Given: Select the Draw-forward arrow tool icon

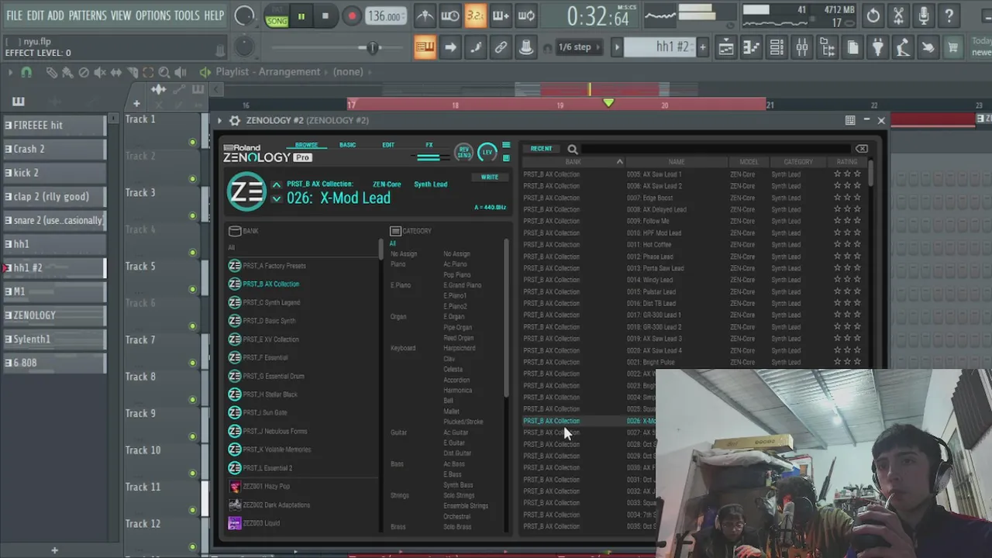Looking at the screenshot, I should 450,47.
